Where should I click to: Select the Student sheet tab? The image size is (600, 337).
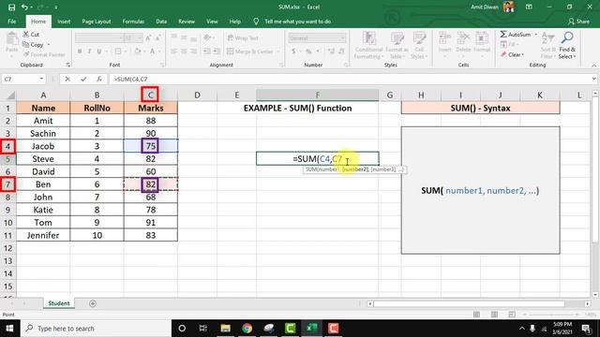(58, 303)
